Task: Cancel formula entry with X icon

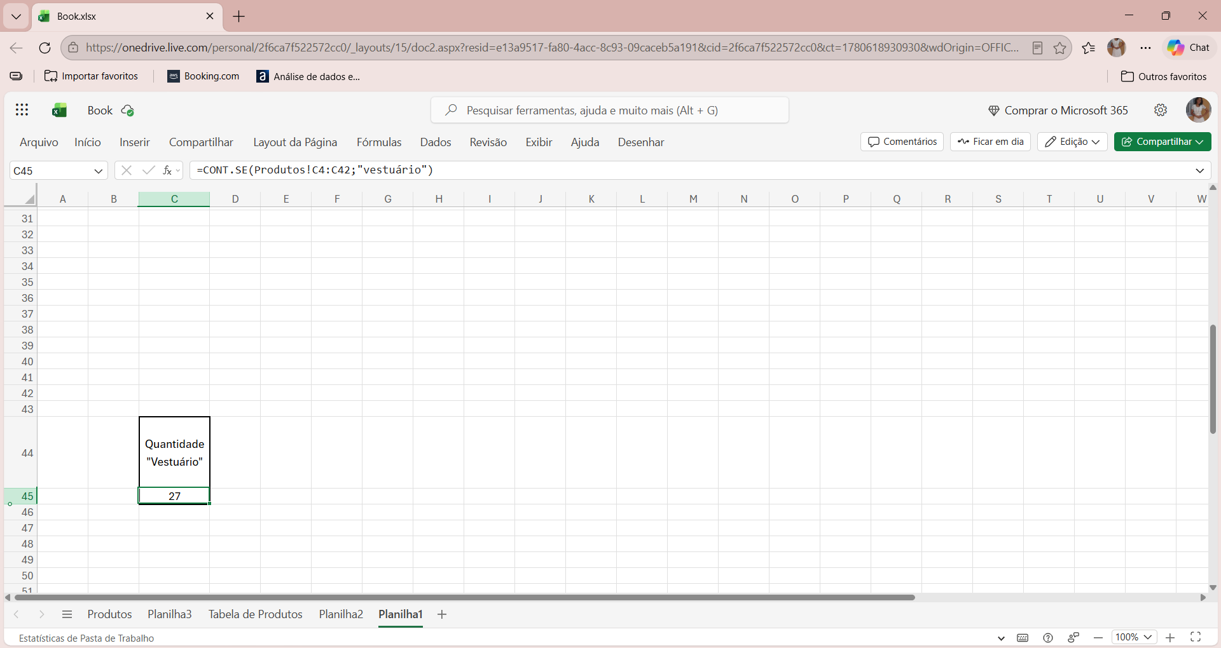Action: [127, 170]
